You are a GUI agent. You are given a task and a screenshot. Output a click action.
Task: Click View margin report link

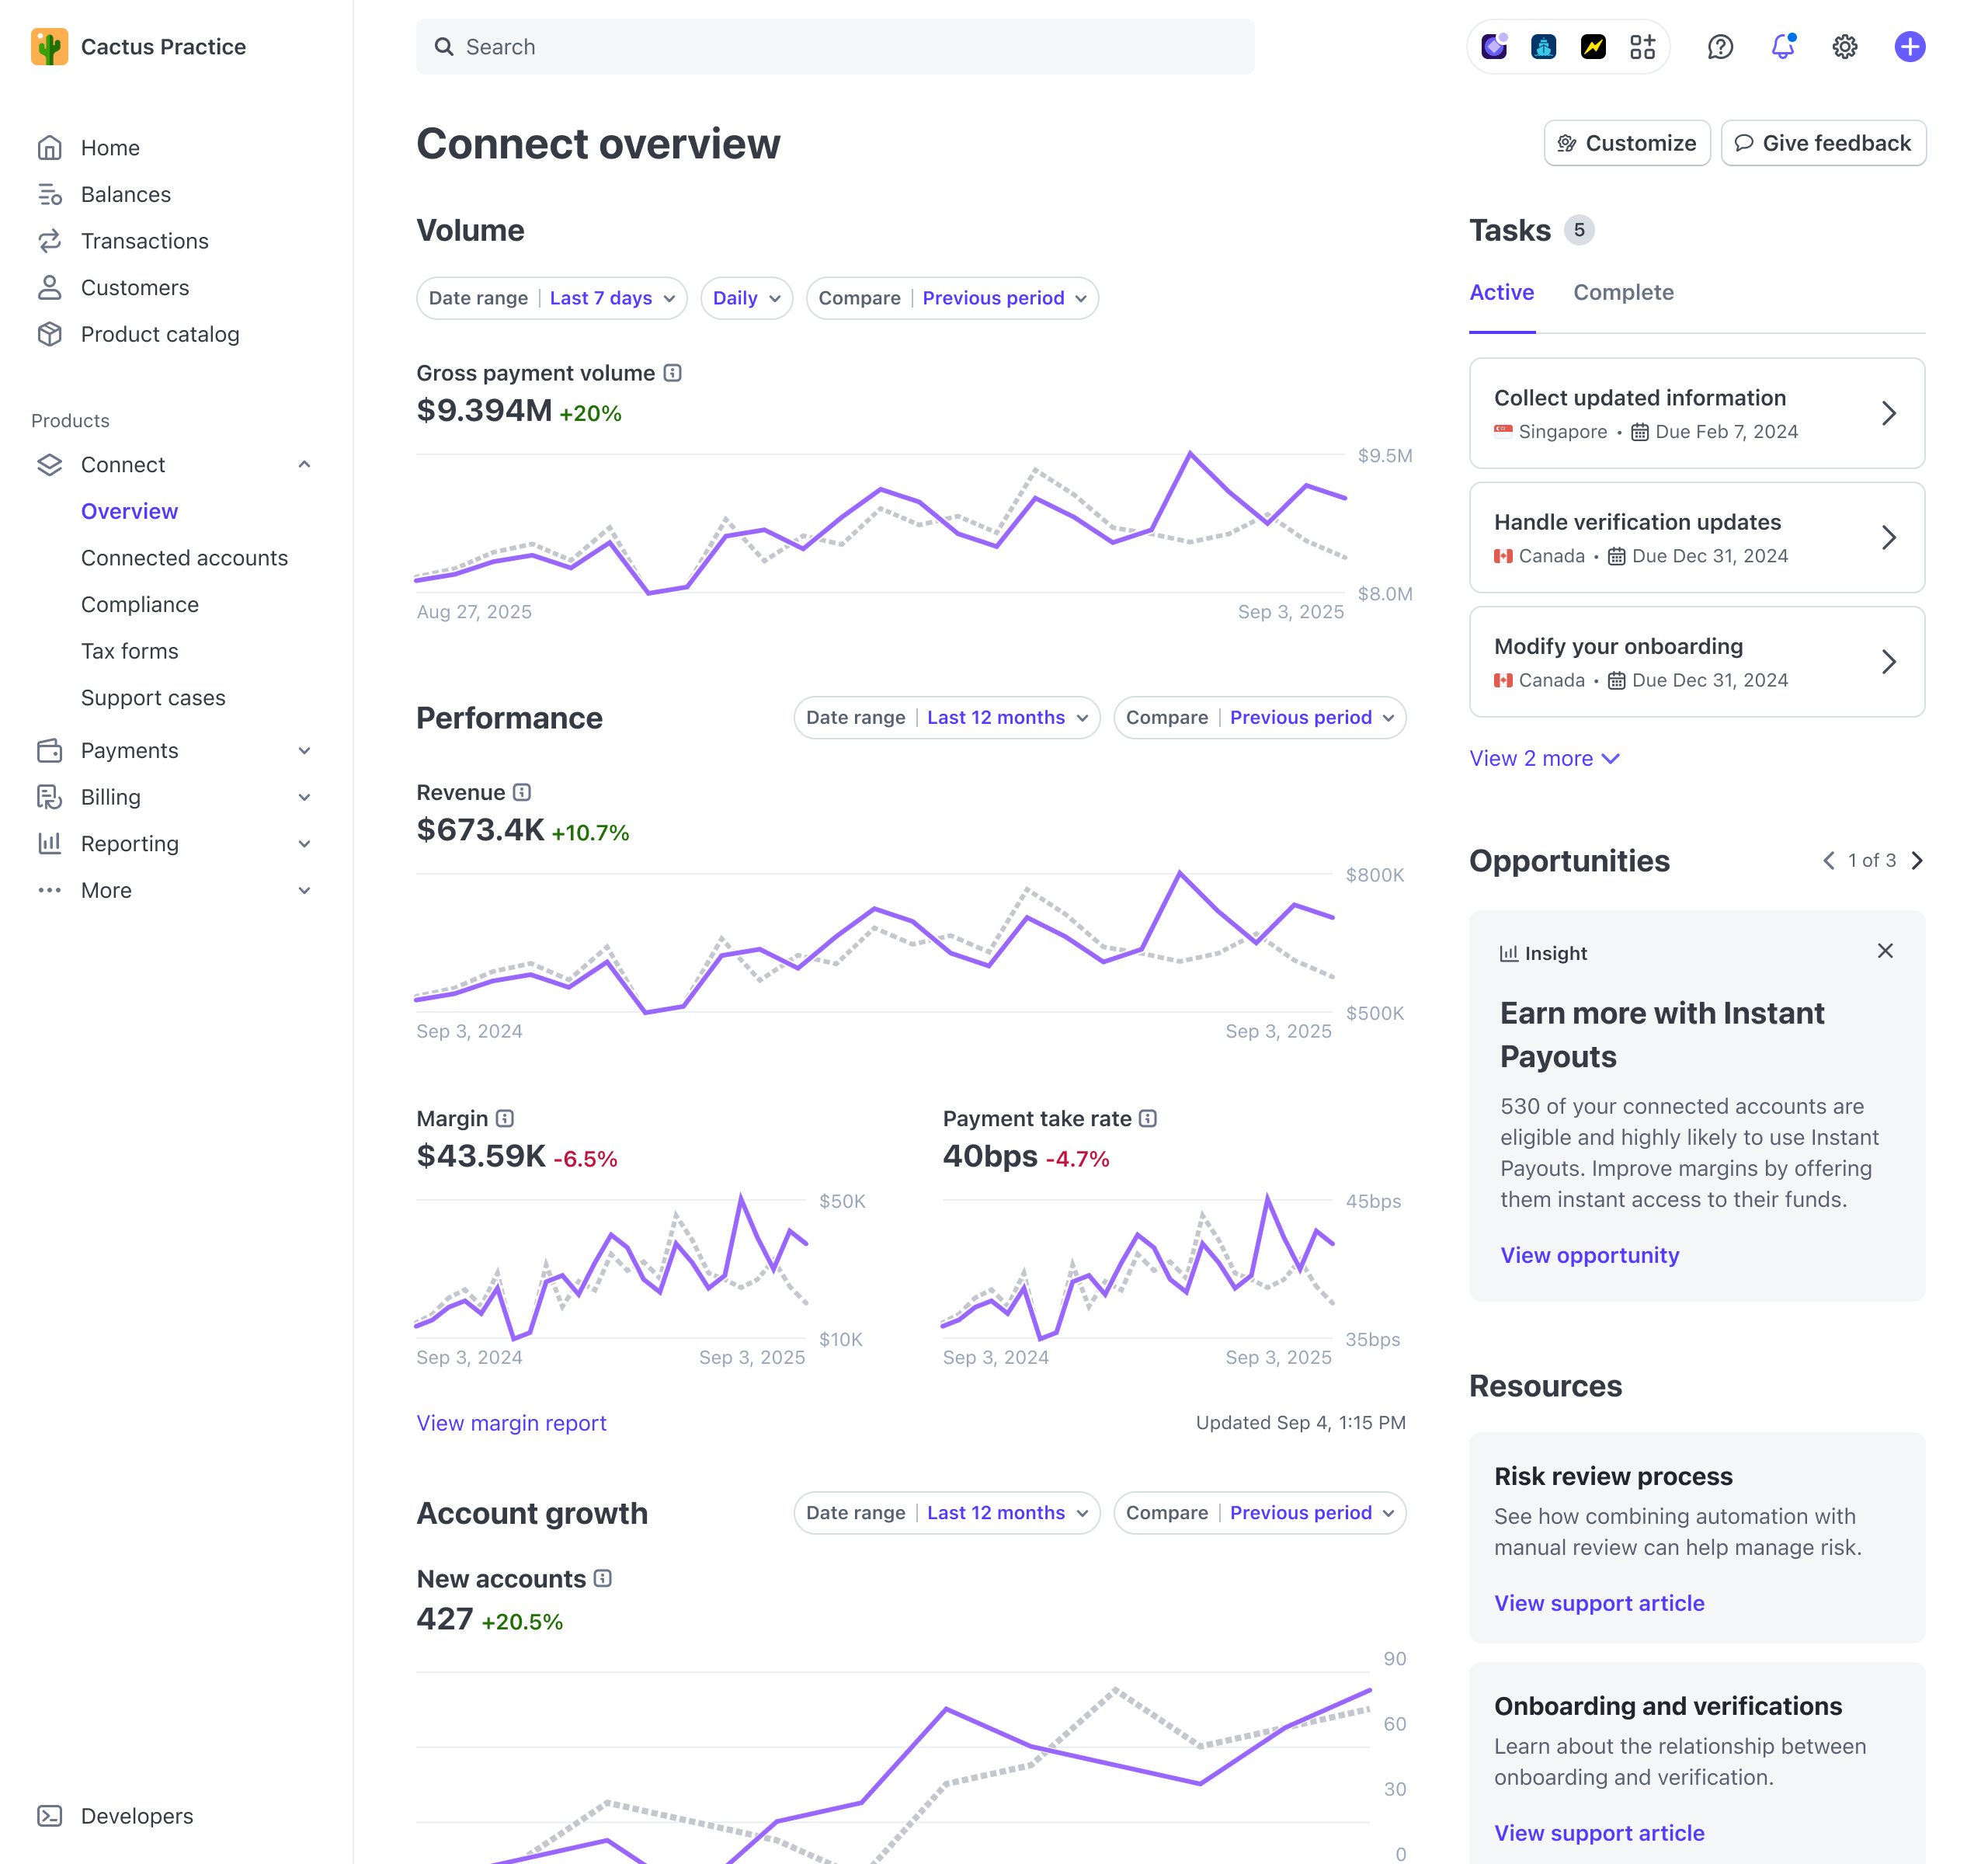pos(511,1423)
